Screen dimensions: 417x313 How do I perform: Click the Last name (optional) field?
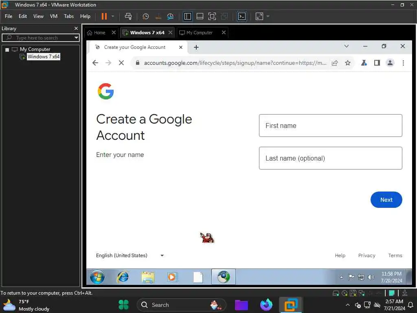330,158
